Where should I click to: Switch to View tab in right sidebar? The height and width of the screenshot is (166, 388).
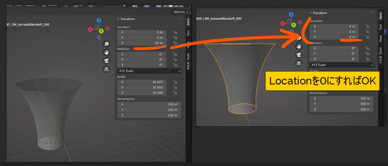coord(381,38)
